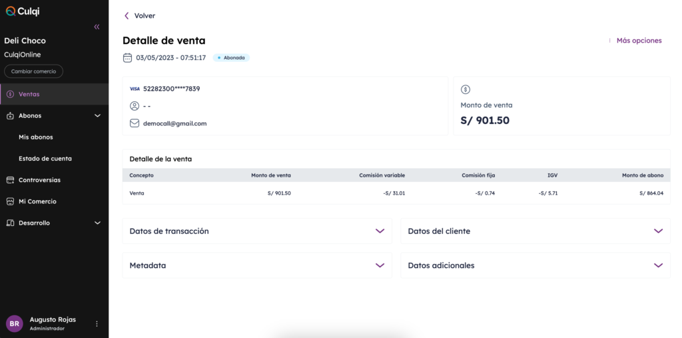
Task: Click the Desarrollo devices icon
Action: click(x=11, y=223)
